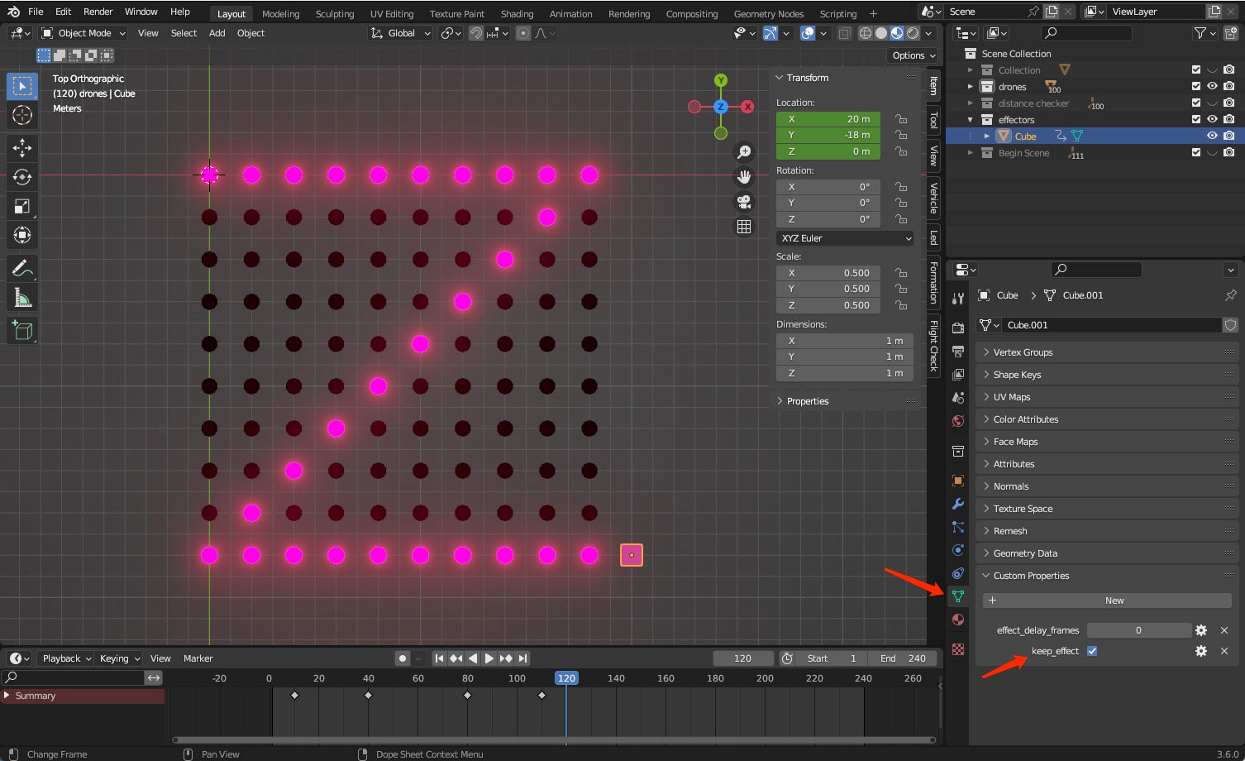
Task: Toggle orthographic/perspective grid icon
Action: 744,227
